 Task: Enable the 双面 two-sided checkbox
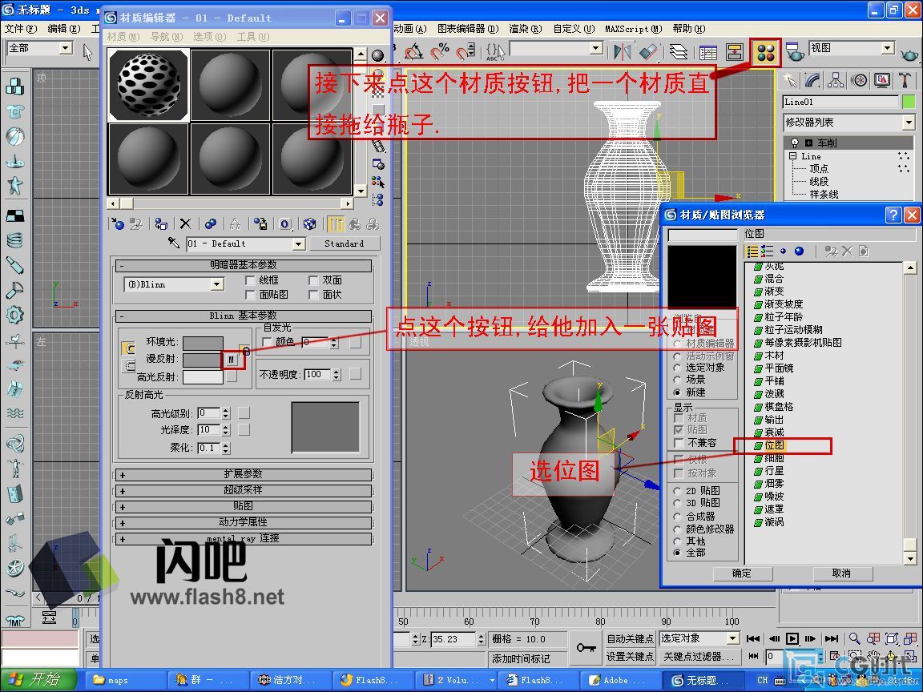(313, 280)
